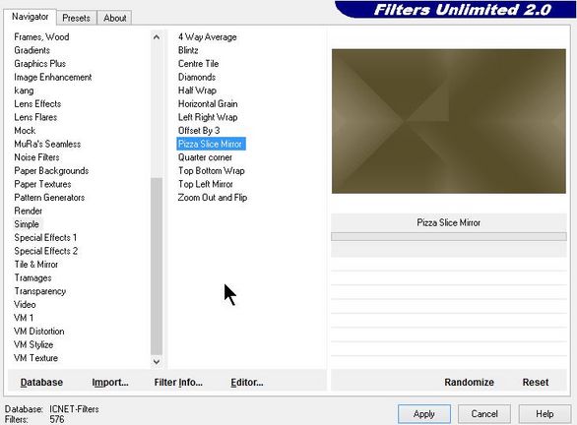Choose the 4 Way Average filter
Image resolution: width=577 pixels, height=425 pixels.
207,37
